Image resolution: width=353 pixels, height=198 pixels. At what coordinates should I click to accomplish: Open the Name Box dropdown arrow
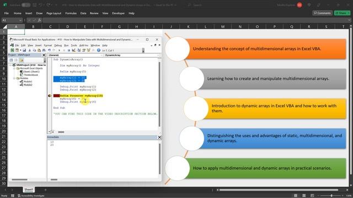20,20
